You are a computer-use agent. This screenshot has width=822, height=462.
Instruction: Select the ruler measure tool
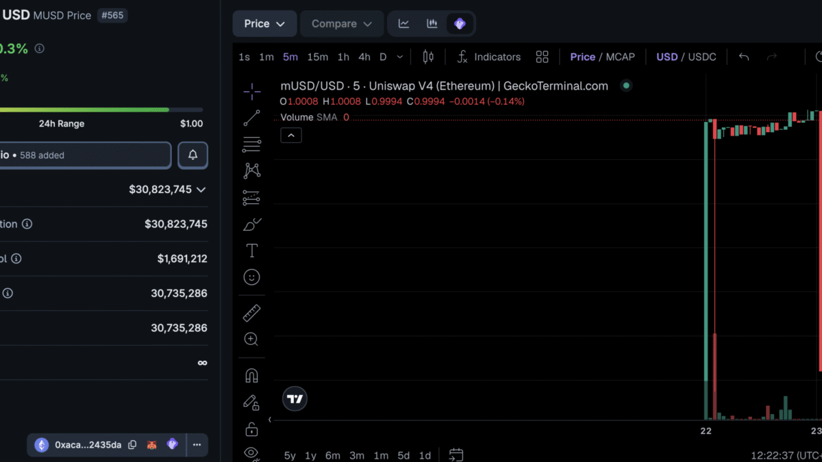pyautogui.click(x=251, y=313)
